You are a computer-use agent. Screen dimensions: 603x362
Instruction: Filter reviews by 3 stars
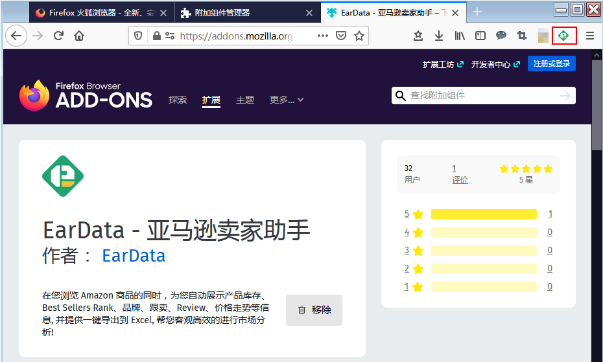(414, 251)
